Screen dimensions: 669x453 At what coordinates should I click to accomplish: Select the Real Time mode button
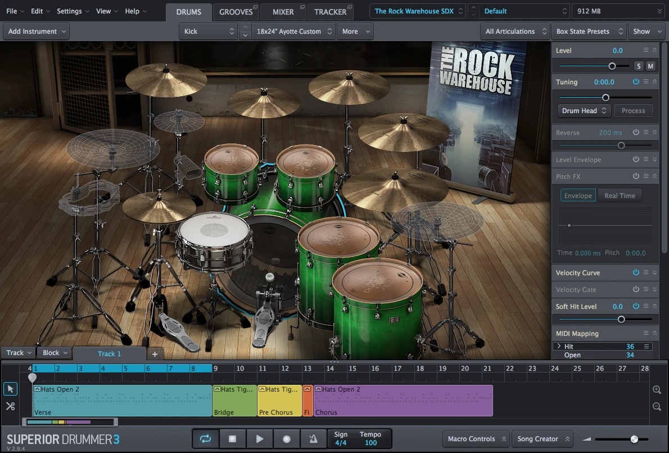coord(620,195)
